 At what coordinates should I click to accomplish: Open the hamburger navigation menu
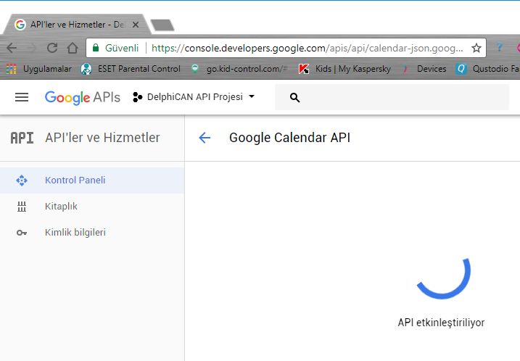(x=22, y=97)
